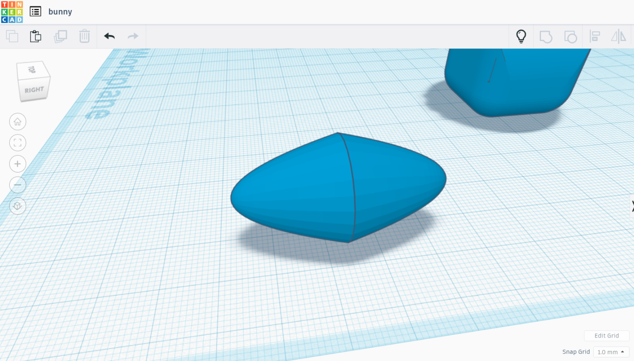Zoom in with the plus button

18,164
